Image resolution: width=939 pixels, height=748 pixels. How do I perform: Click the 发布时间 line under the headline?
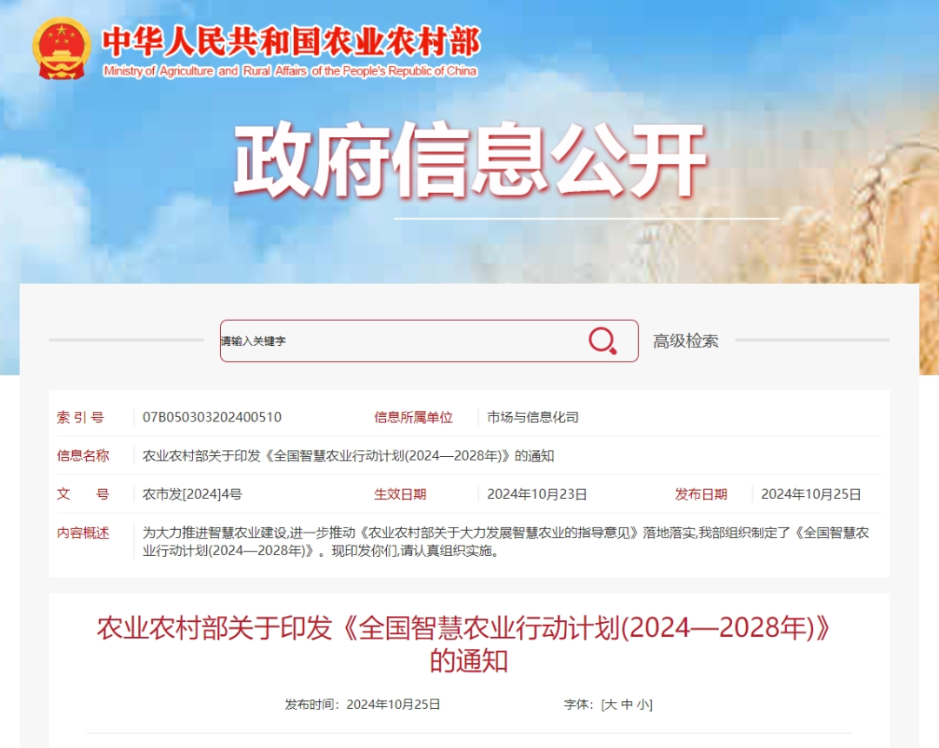363,705
